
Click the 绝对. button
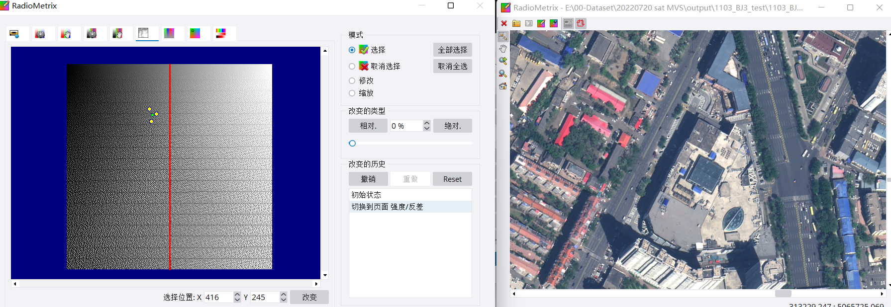point(453,126)
